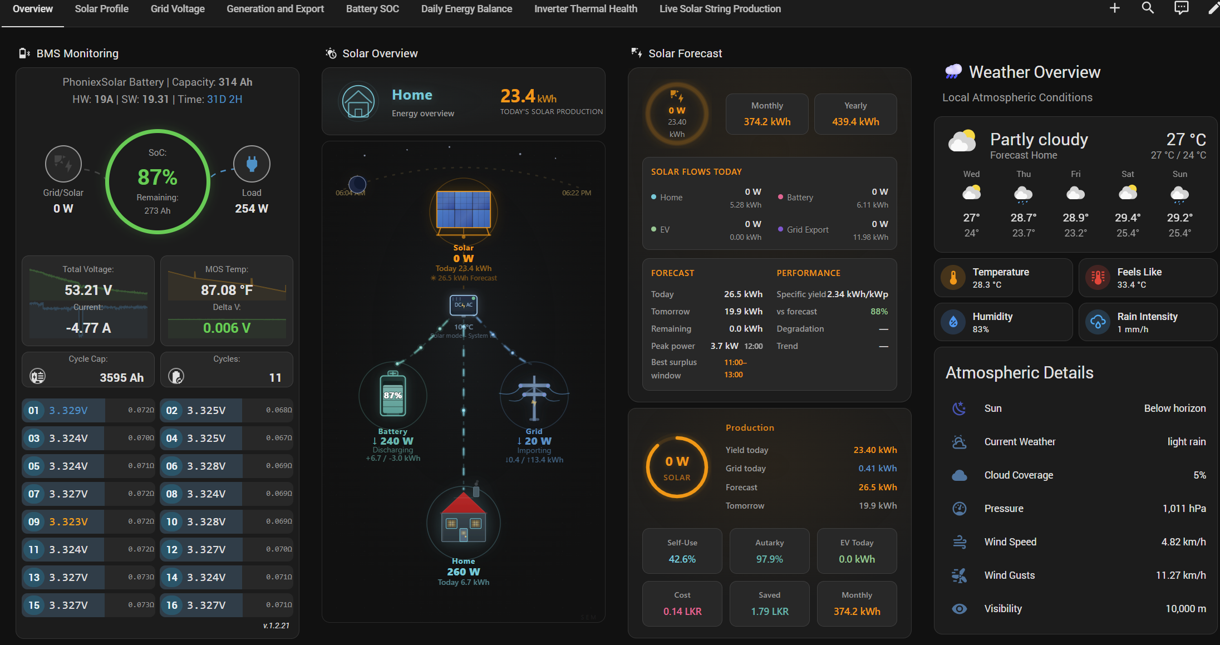Open Live Solar String Production tab

coord(720,9)
